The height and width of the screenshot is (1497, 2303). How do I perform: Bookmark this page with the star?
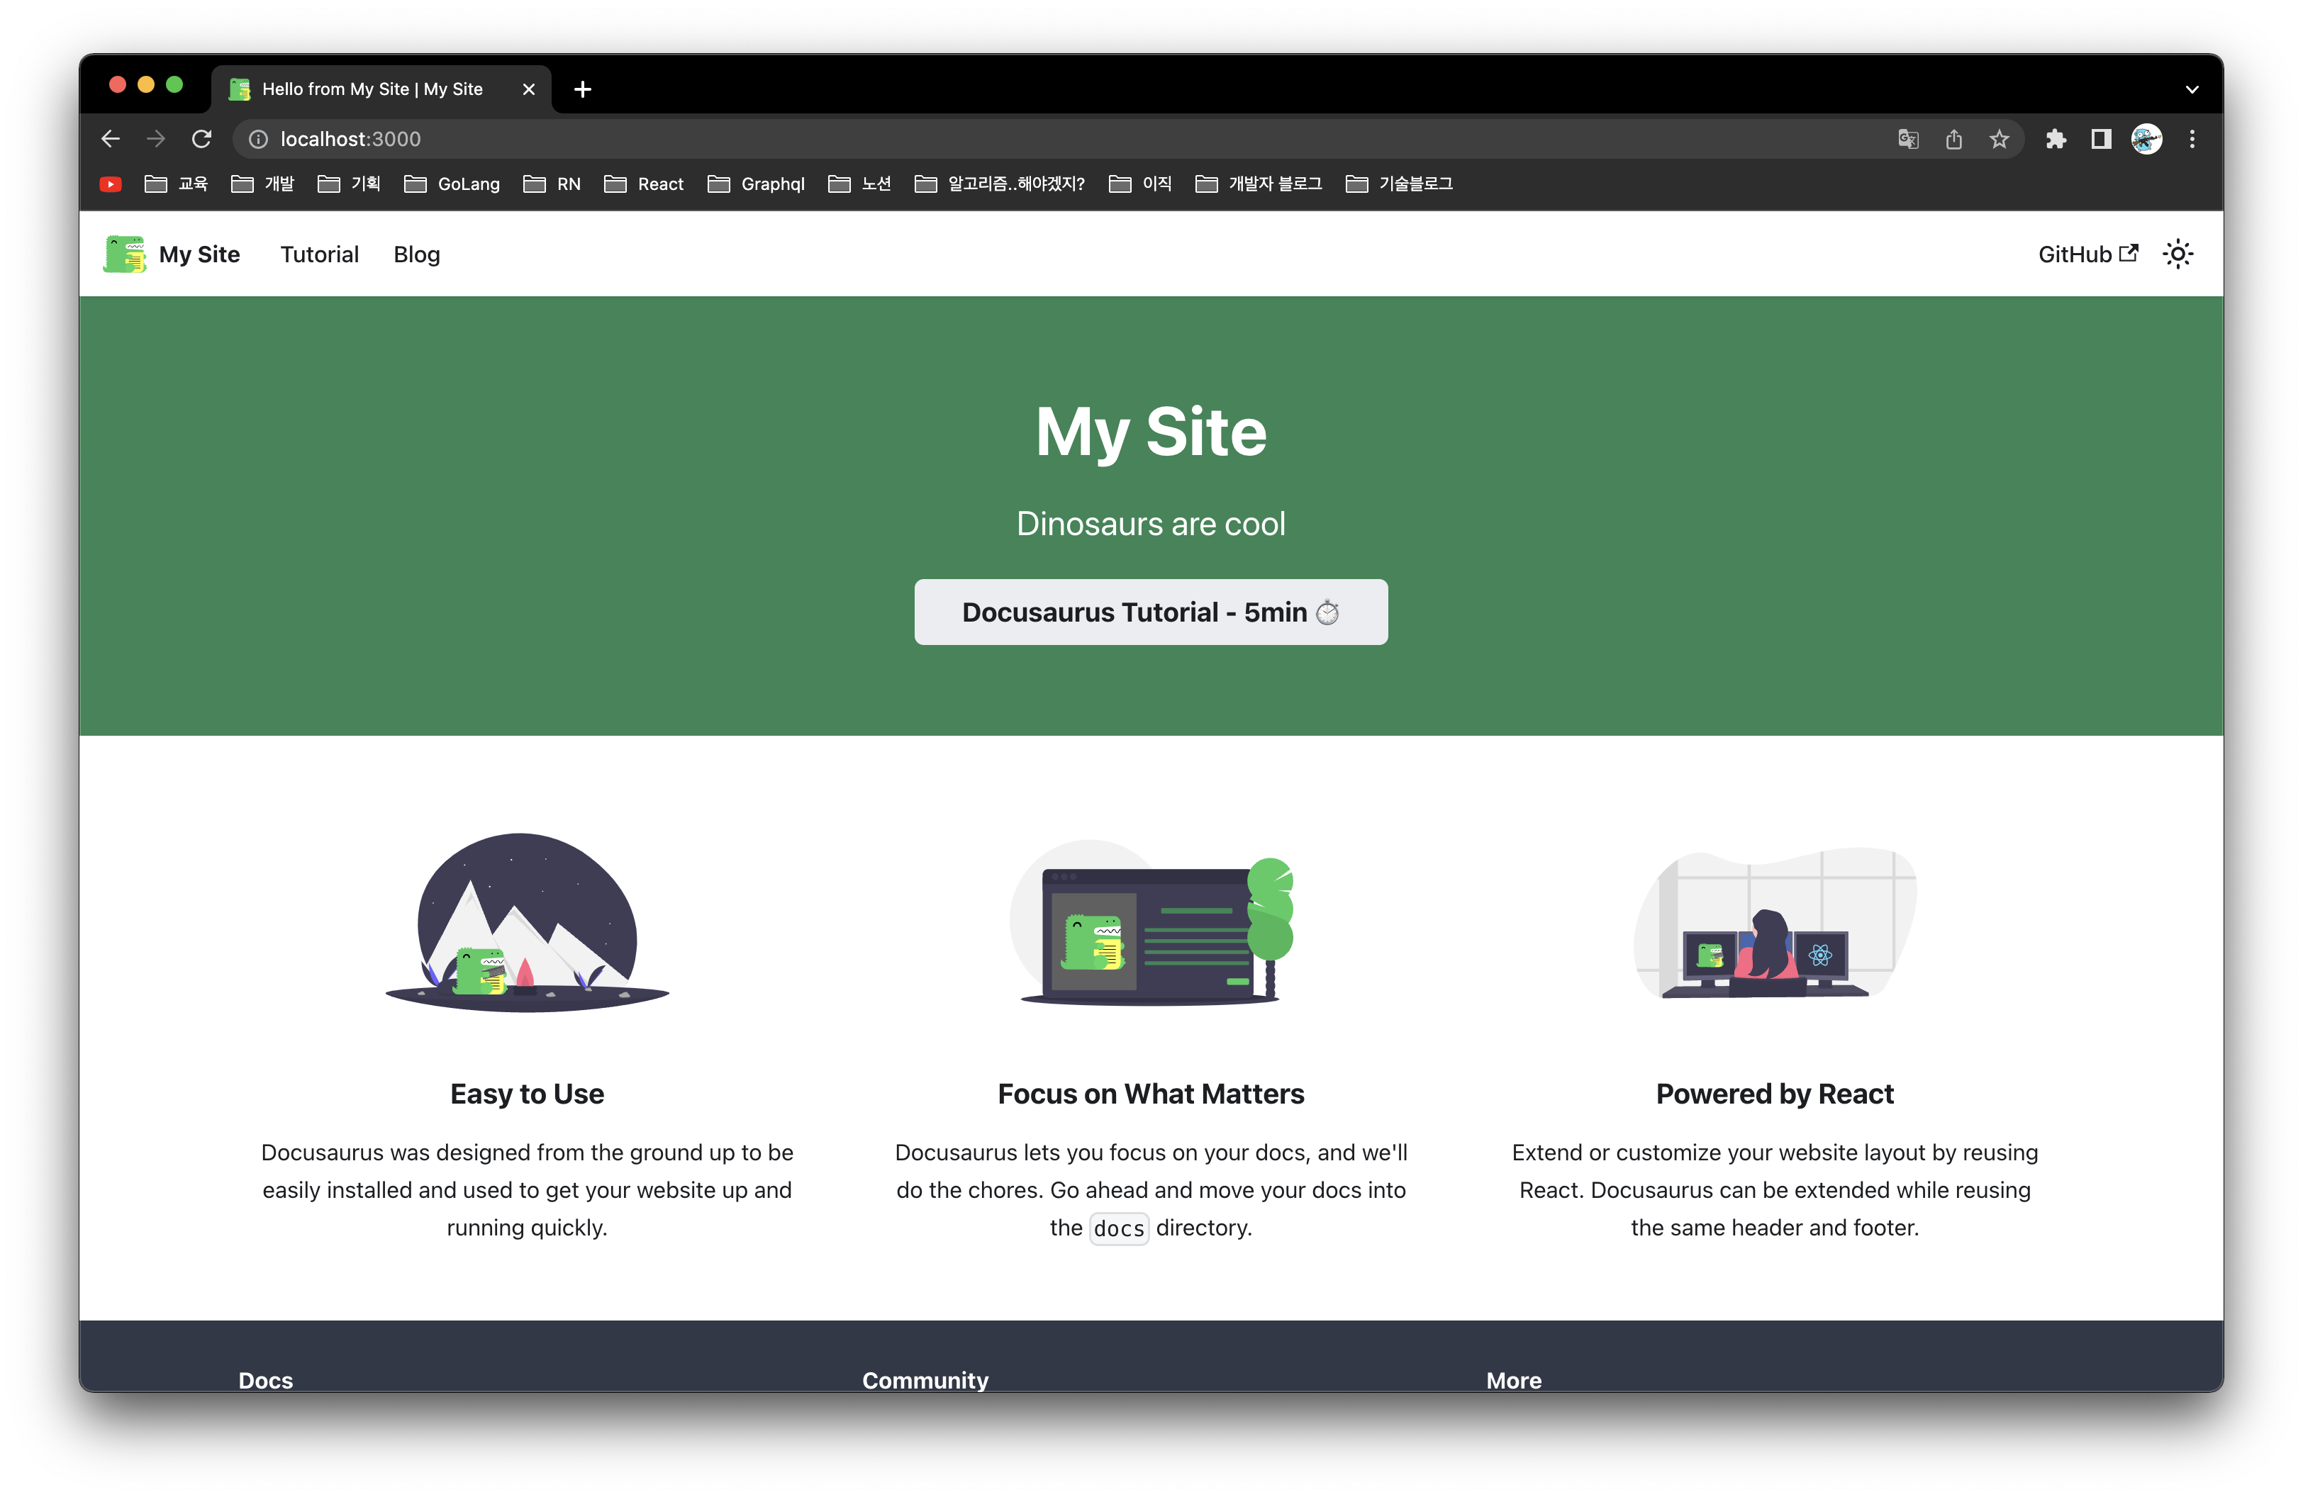tap(1999, 139)
